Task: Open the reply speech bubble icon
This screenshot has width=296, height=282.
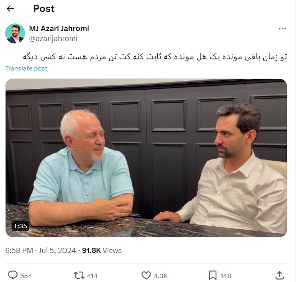Action: click(x=13, y=275)
